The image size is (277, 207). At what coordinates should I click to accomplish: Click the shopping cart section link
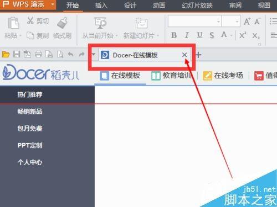tap(265, 76)
